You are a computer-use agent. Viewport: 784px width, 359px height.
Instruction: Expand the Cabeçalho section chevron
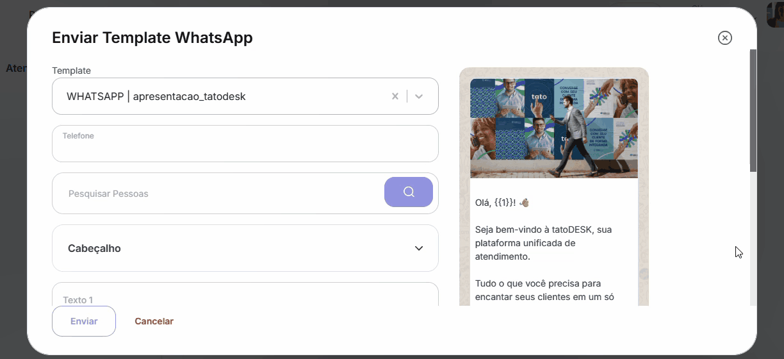coord(419,248)
